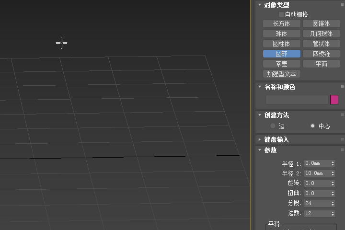Screen dimensions: 345x230
Task: Adjust the 扭曲 spinner arrows
Action: tap(333, 194)
